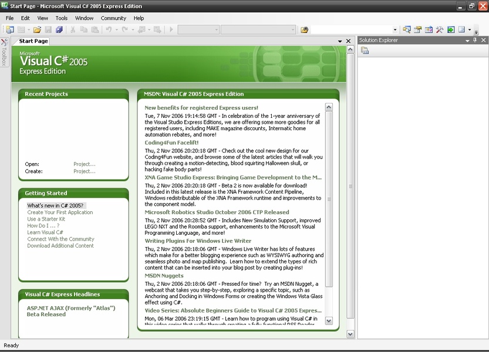Select the Start Page tab
489x352 pixels.
(x=33, y=41)
